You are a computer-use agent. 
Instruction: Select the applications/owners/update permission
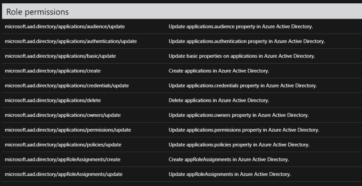63,115
